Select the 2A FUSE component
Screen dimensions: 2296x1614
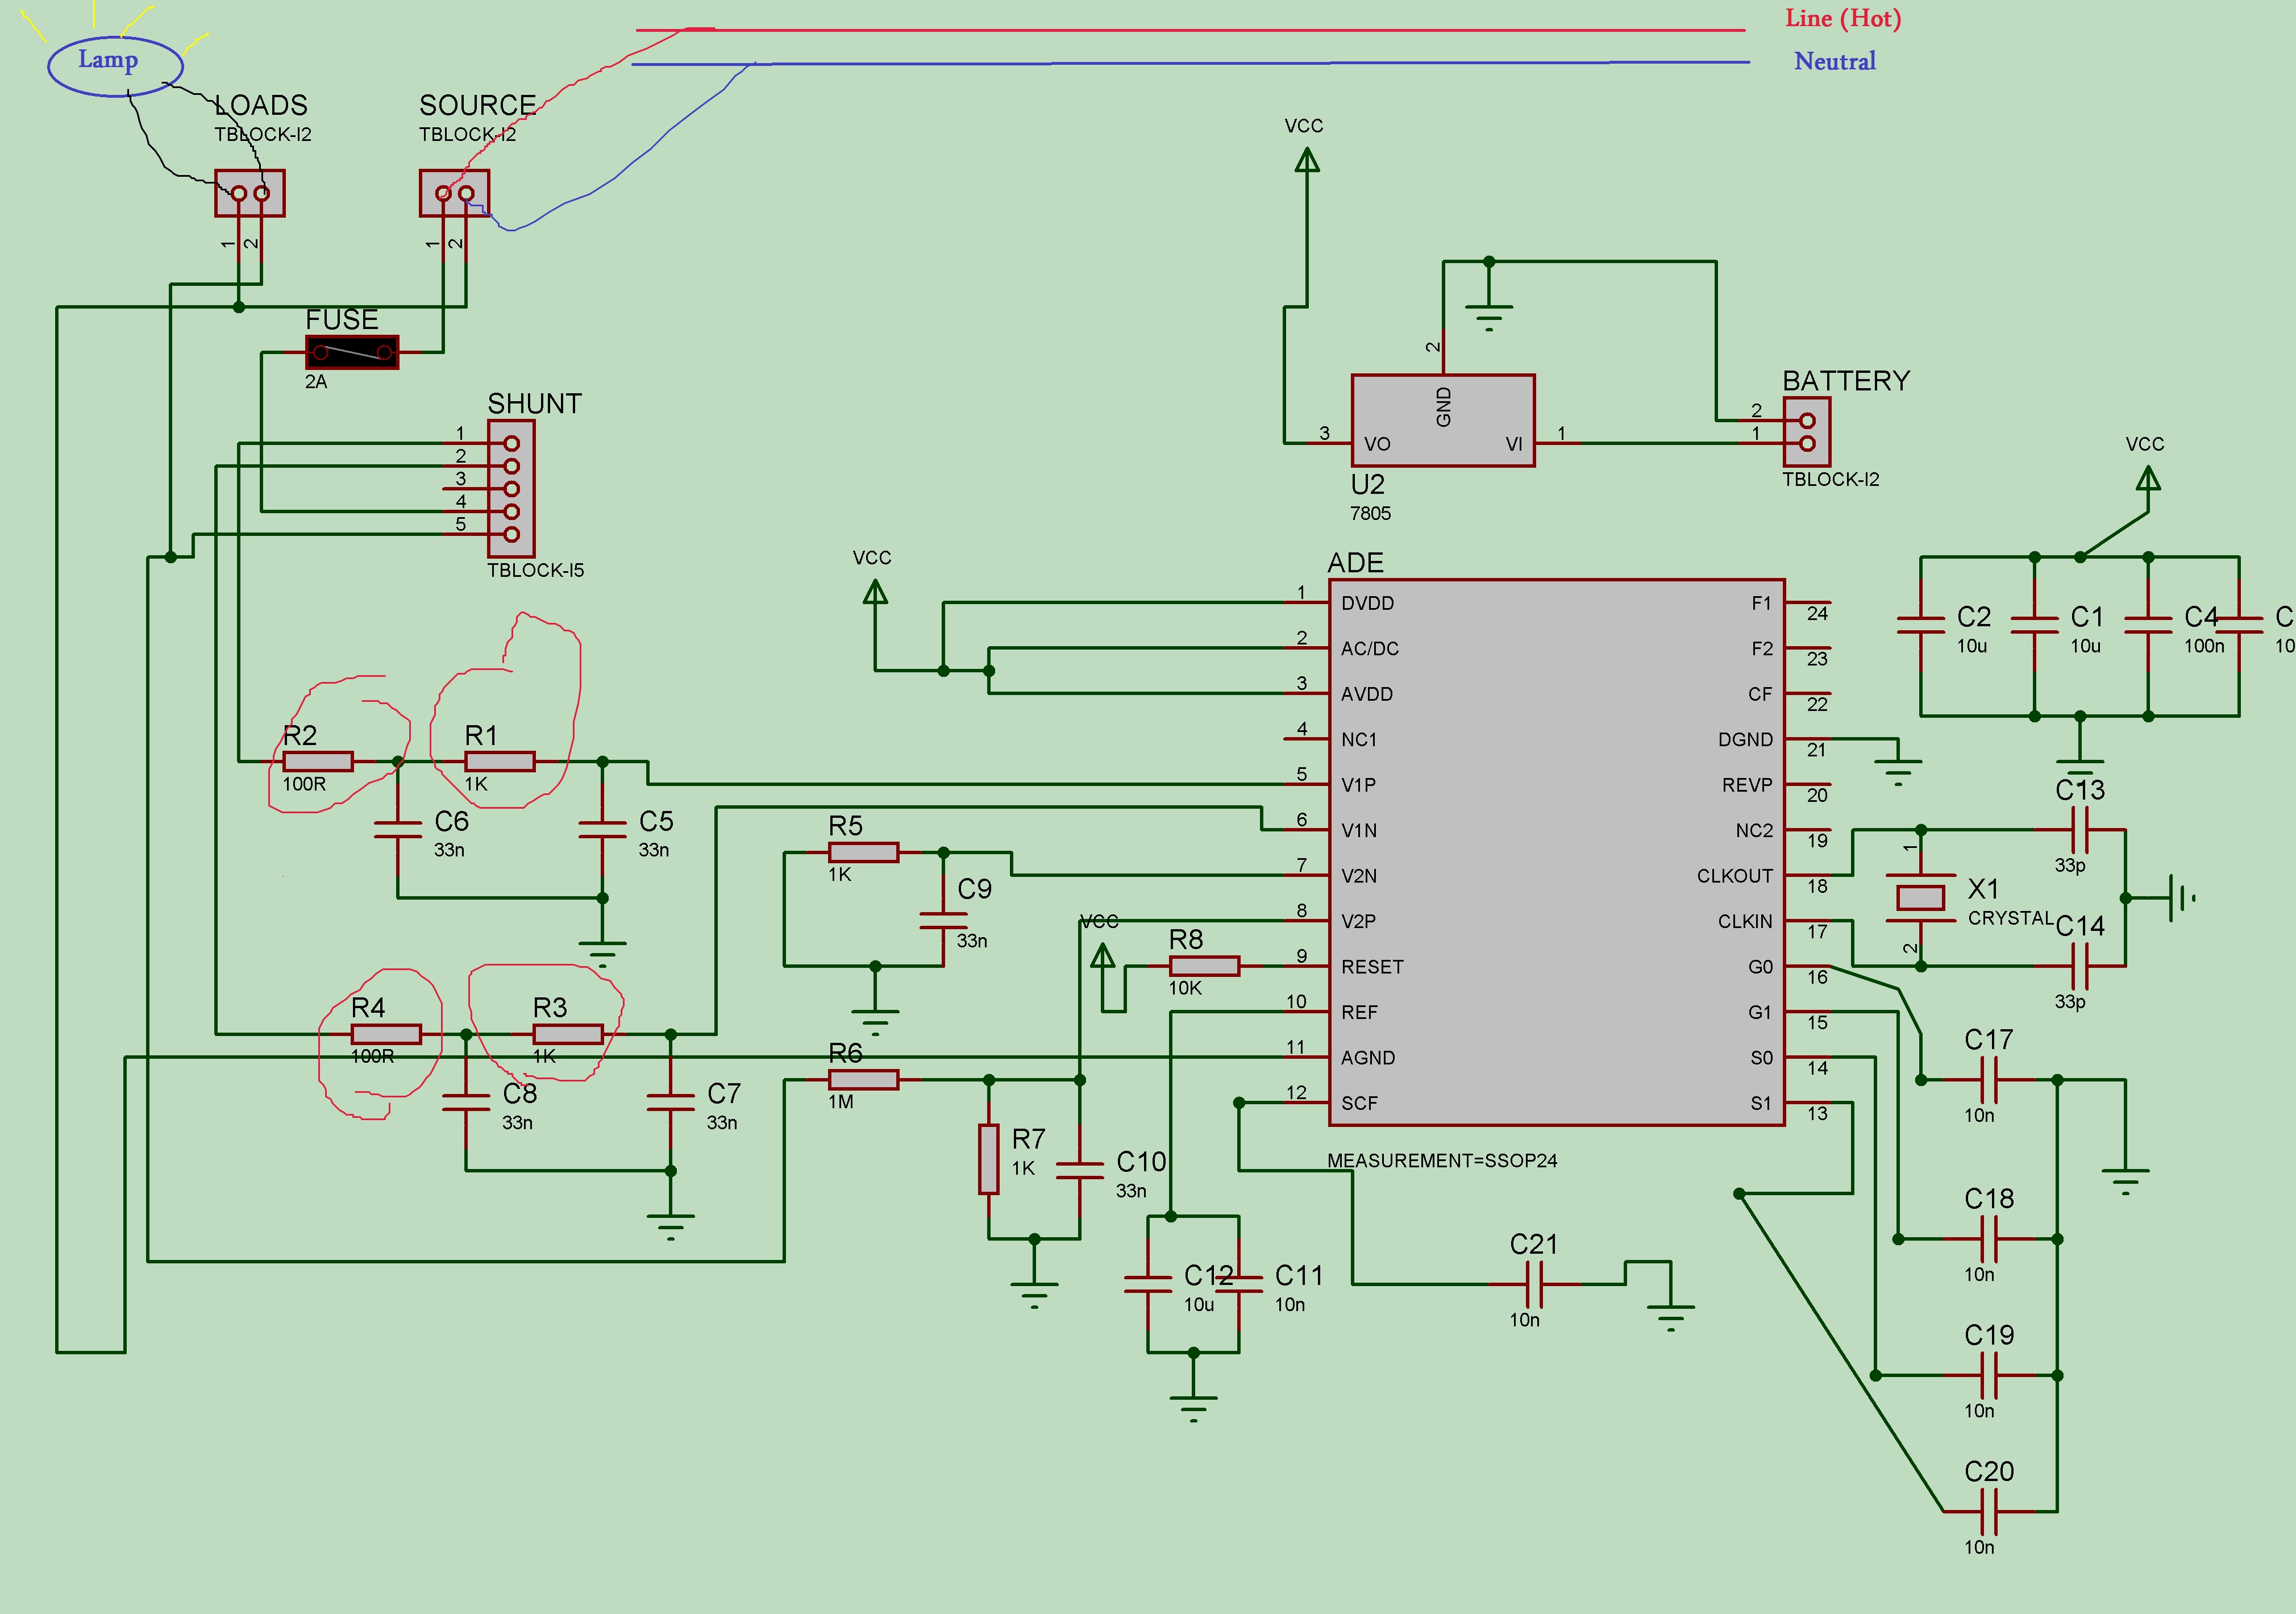click(352, 352)
